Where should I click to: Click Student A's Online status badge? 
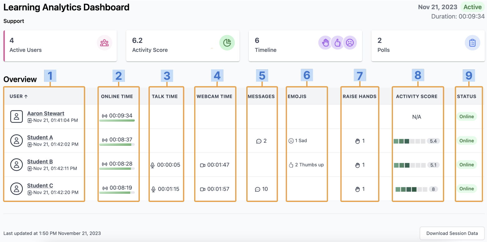tap(466, 141)
